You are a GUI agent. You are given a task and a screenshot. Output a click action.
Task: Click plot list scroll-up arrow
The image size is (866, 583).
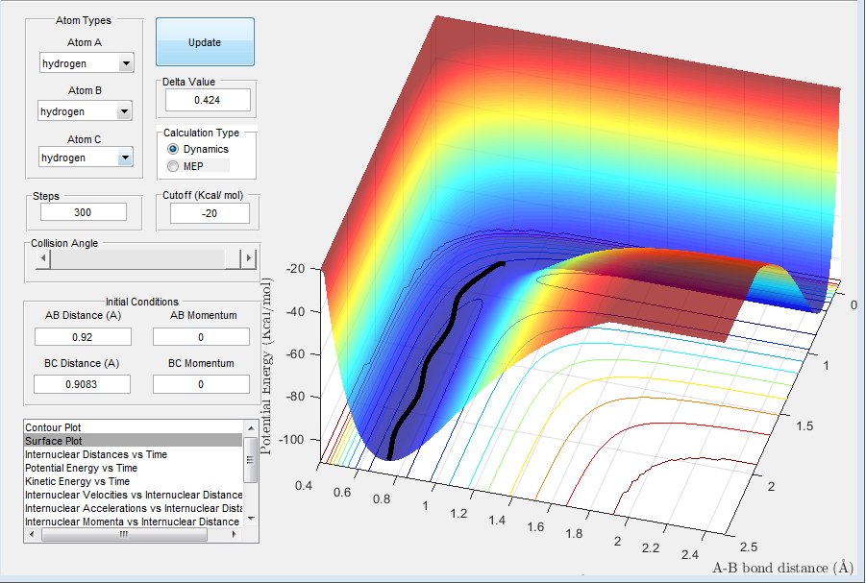click(x=251, y=427)
